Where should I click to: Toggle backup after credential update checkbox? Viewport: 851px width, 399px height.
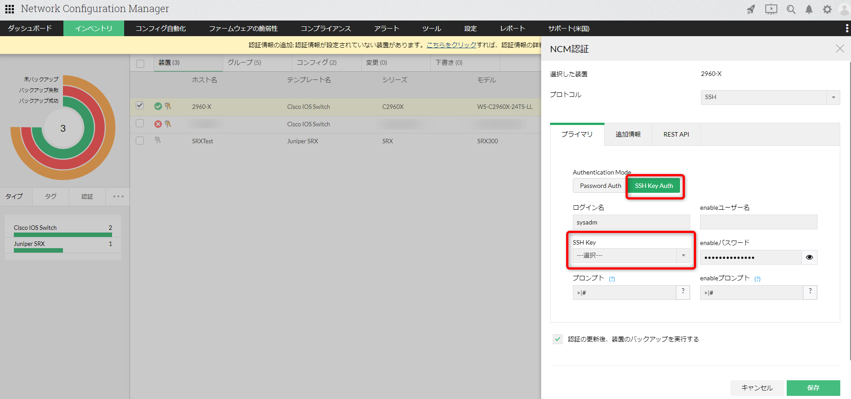click(557, 339)
